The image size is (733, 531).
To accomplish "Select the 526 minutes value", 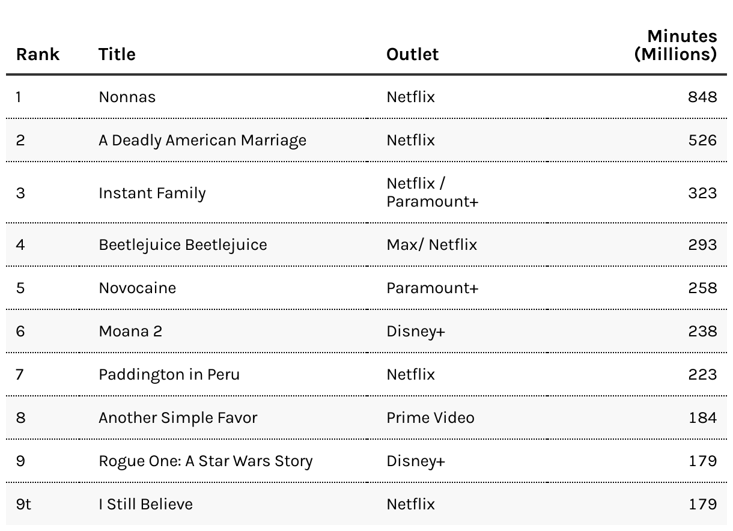I will [702, 140].
